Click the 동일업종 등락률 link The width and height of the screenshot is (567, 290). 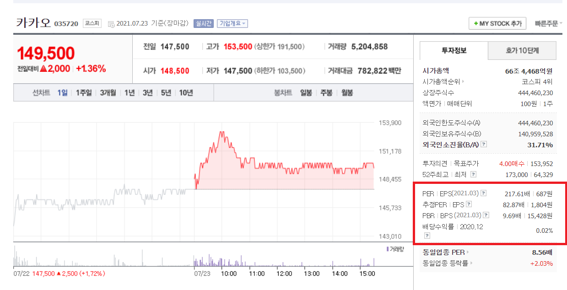tap(446, 263)
